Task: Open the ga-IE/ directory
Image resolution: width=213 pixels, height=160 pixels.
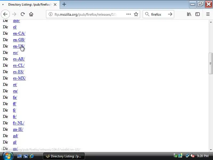Action: [x=18, y=129]
